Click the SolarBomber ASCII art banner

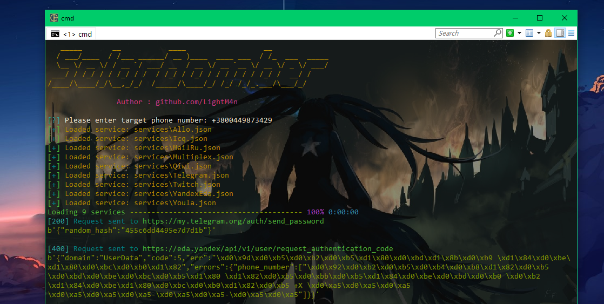tap(188, 68)
